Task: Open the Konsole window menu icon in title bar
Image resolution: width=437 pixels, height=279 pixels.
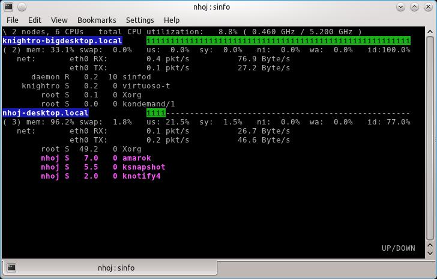Action: pos(7,6)
